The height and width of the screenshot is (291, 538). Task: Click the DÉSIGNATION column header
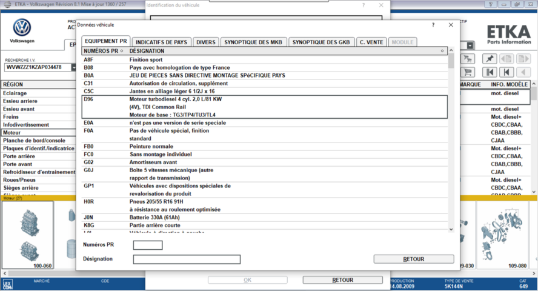pyautogui.click(x=147, y=51)
